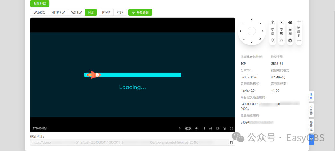Image resolution: width=335 pixels, height=151 pixels.
Task: Switch to the WebRTC stream protocol
Action: pos(39,12)
